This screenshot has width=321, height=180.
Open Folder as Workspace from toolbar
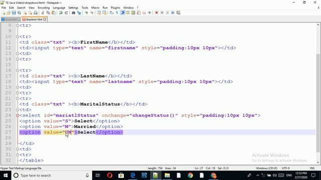[144, 13]
